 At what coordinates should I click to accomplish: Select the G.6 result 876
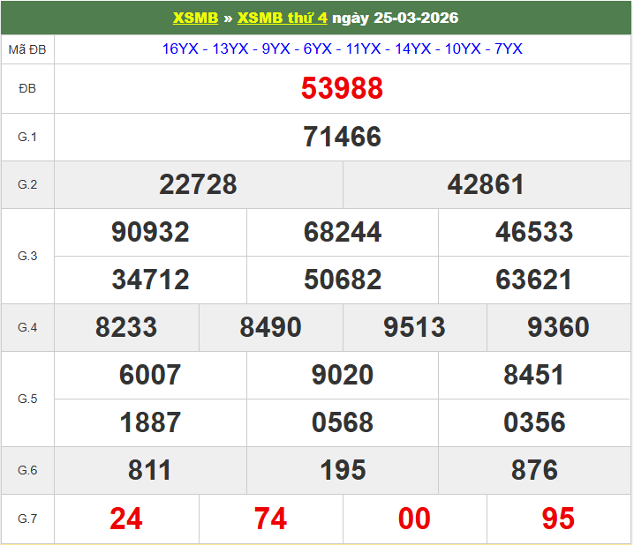533,470
